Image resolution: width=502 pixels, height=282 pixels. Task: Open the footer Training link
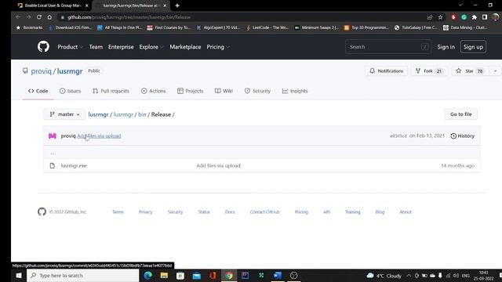click(x=352, y=212)
